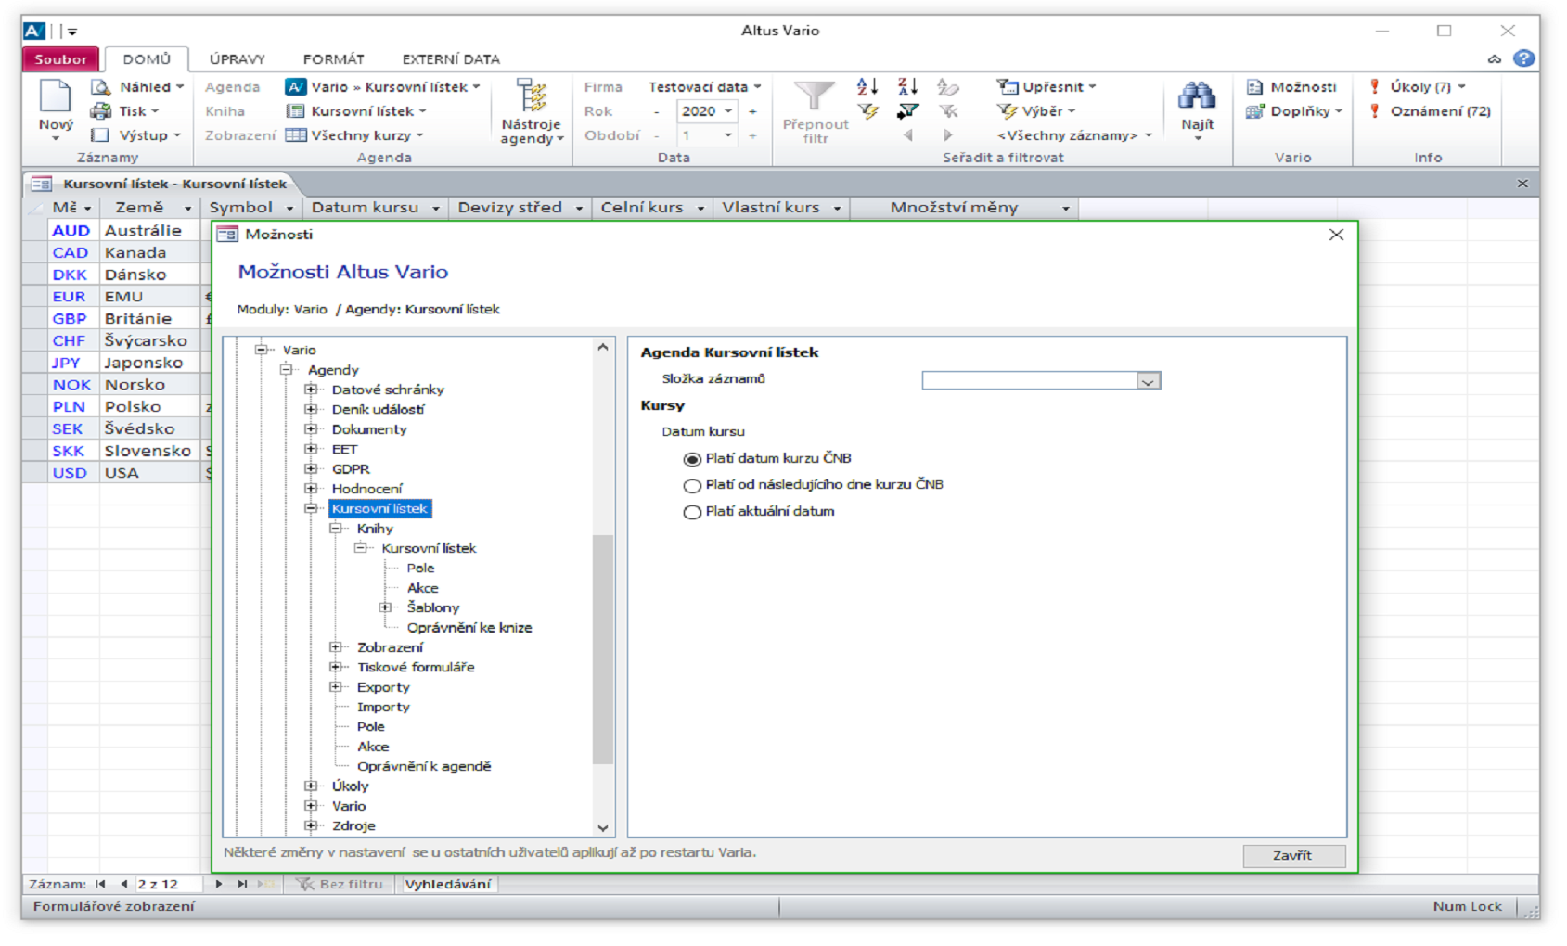Switch to the FORMÁT ribbon tab
This screenshot has width=1567, height=946.
(x=333, y=58)
